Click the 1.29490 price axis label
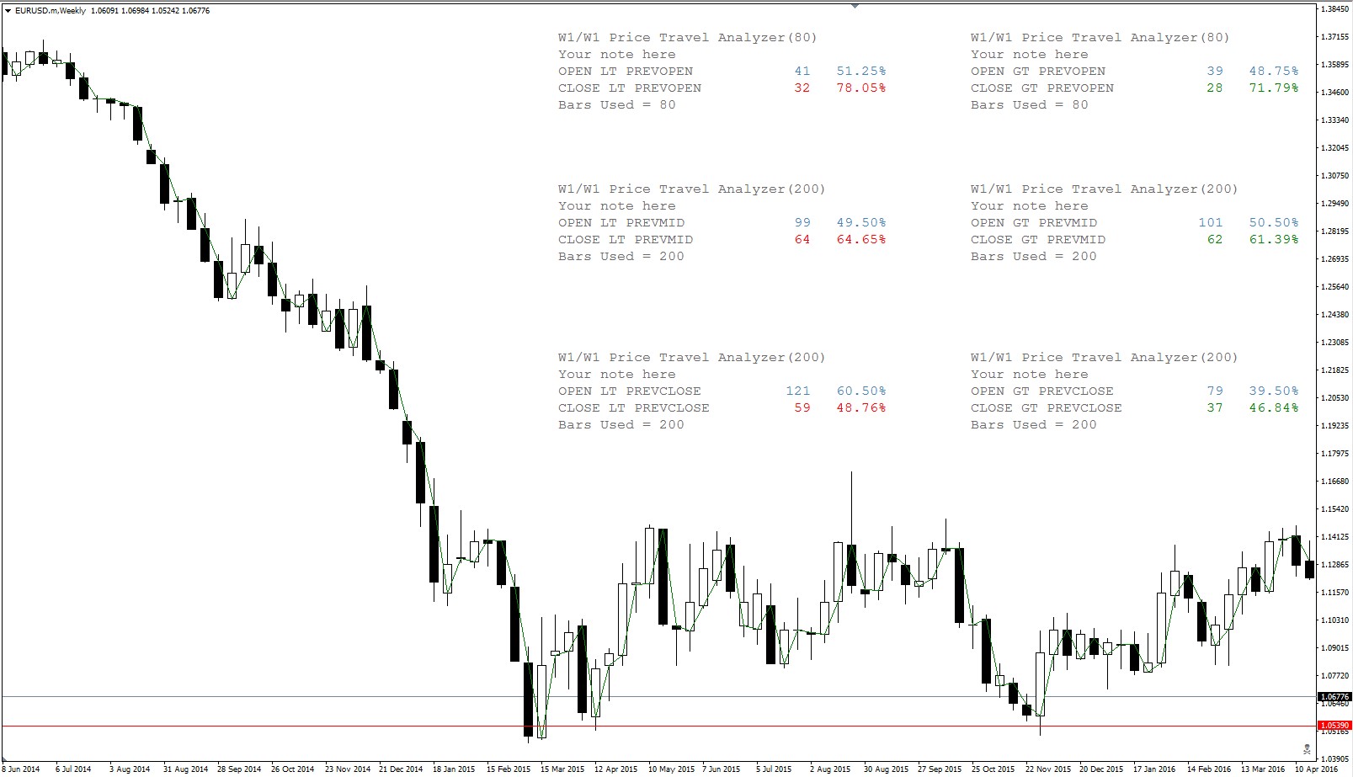This screenshot has width=1353, height=777. pyautogui.click(x=1334, y=204)
